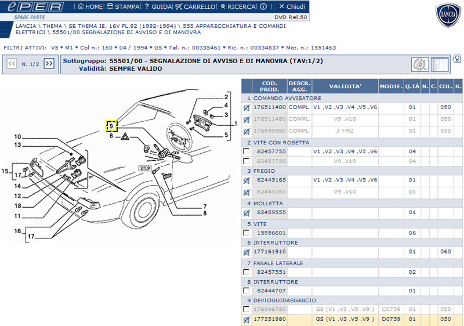Open RICERCA search
Viewport: 464px width, 326px height.
pos(238,6)
